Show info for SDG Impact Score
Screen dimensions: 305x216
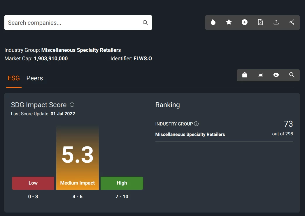tap(72, 105)
